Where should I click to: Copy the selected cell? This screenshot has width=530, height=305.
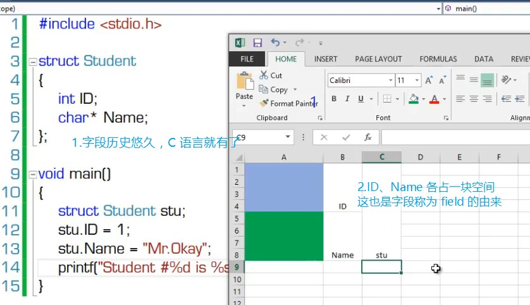point(273,90)
